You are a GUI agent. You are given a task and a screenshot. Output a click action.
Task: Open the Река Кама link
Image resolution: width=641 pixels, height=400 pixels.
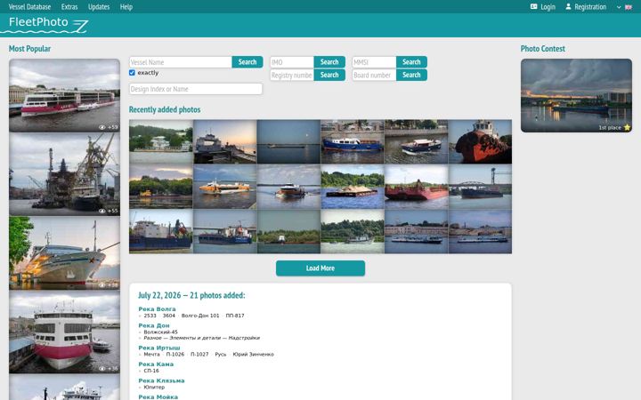point(156,364)
